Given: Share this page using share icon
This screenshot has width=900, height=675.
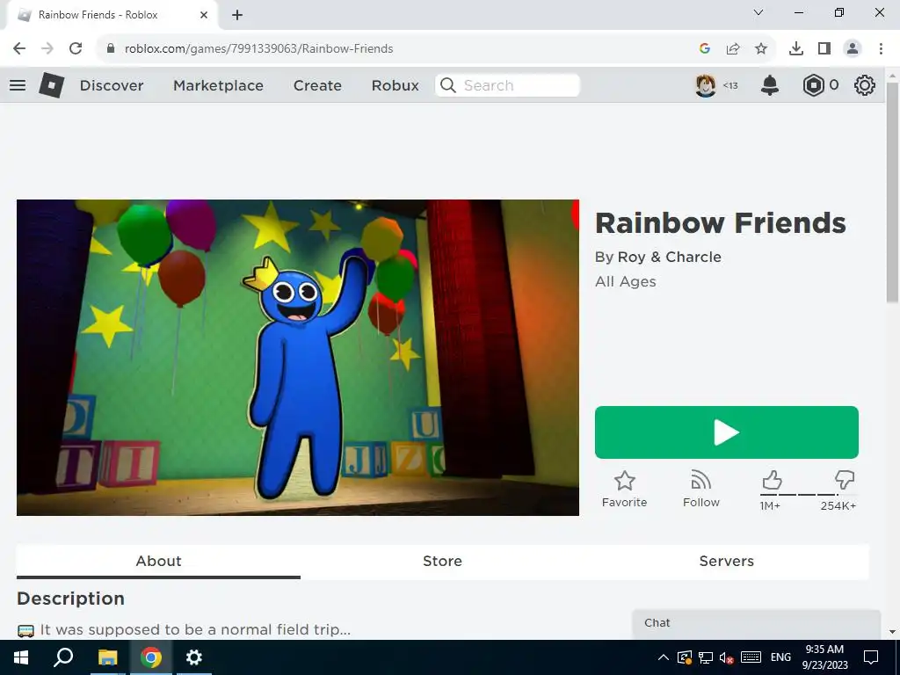Looking at the screenshot, I should tap(733, 49).
